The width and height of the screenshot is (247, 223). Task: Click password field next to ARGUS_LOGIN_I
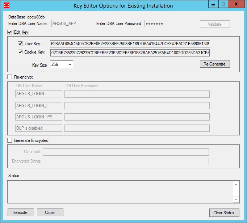pyautogui.click(x=137, y=106)
